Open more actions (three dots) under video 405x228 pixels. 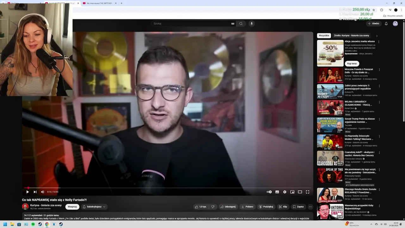310,207
